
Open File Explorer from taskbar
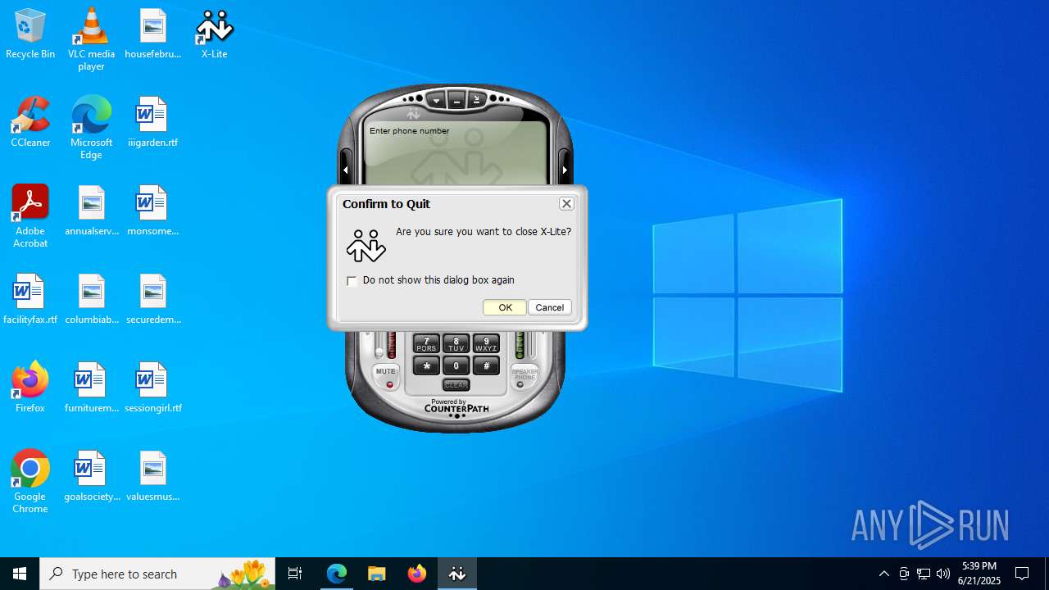(377, 574)
